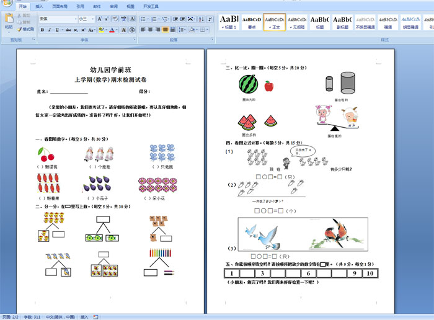Screen dimensions: 434x320
Task: Click the Decrease Indent icon
Action: point(175,19)
